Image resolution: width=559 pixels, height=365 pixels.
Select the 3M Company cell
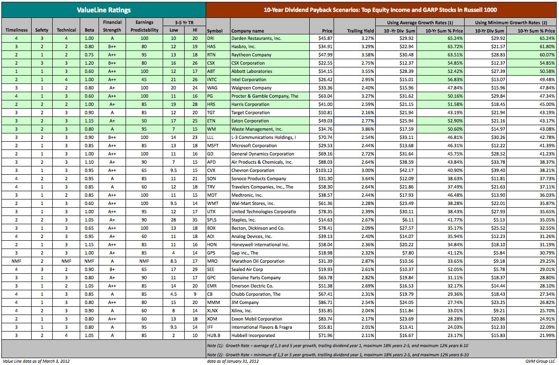pos(270,303)
